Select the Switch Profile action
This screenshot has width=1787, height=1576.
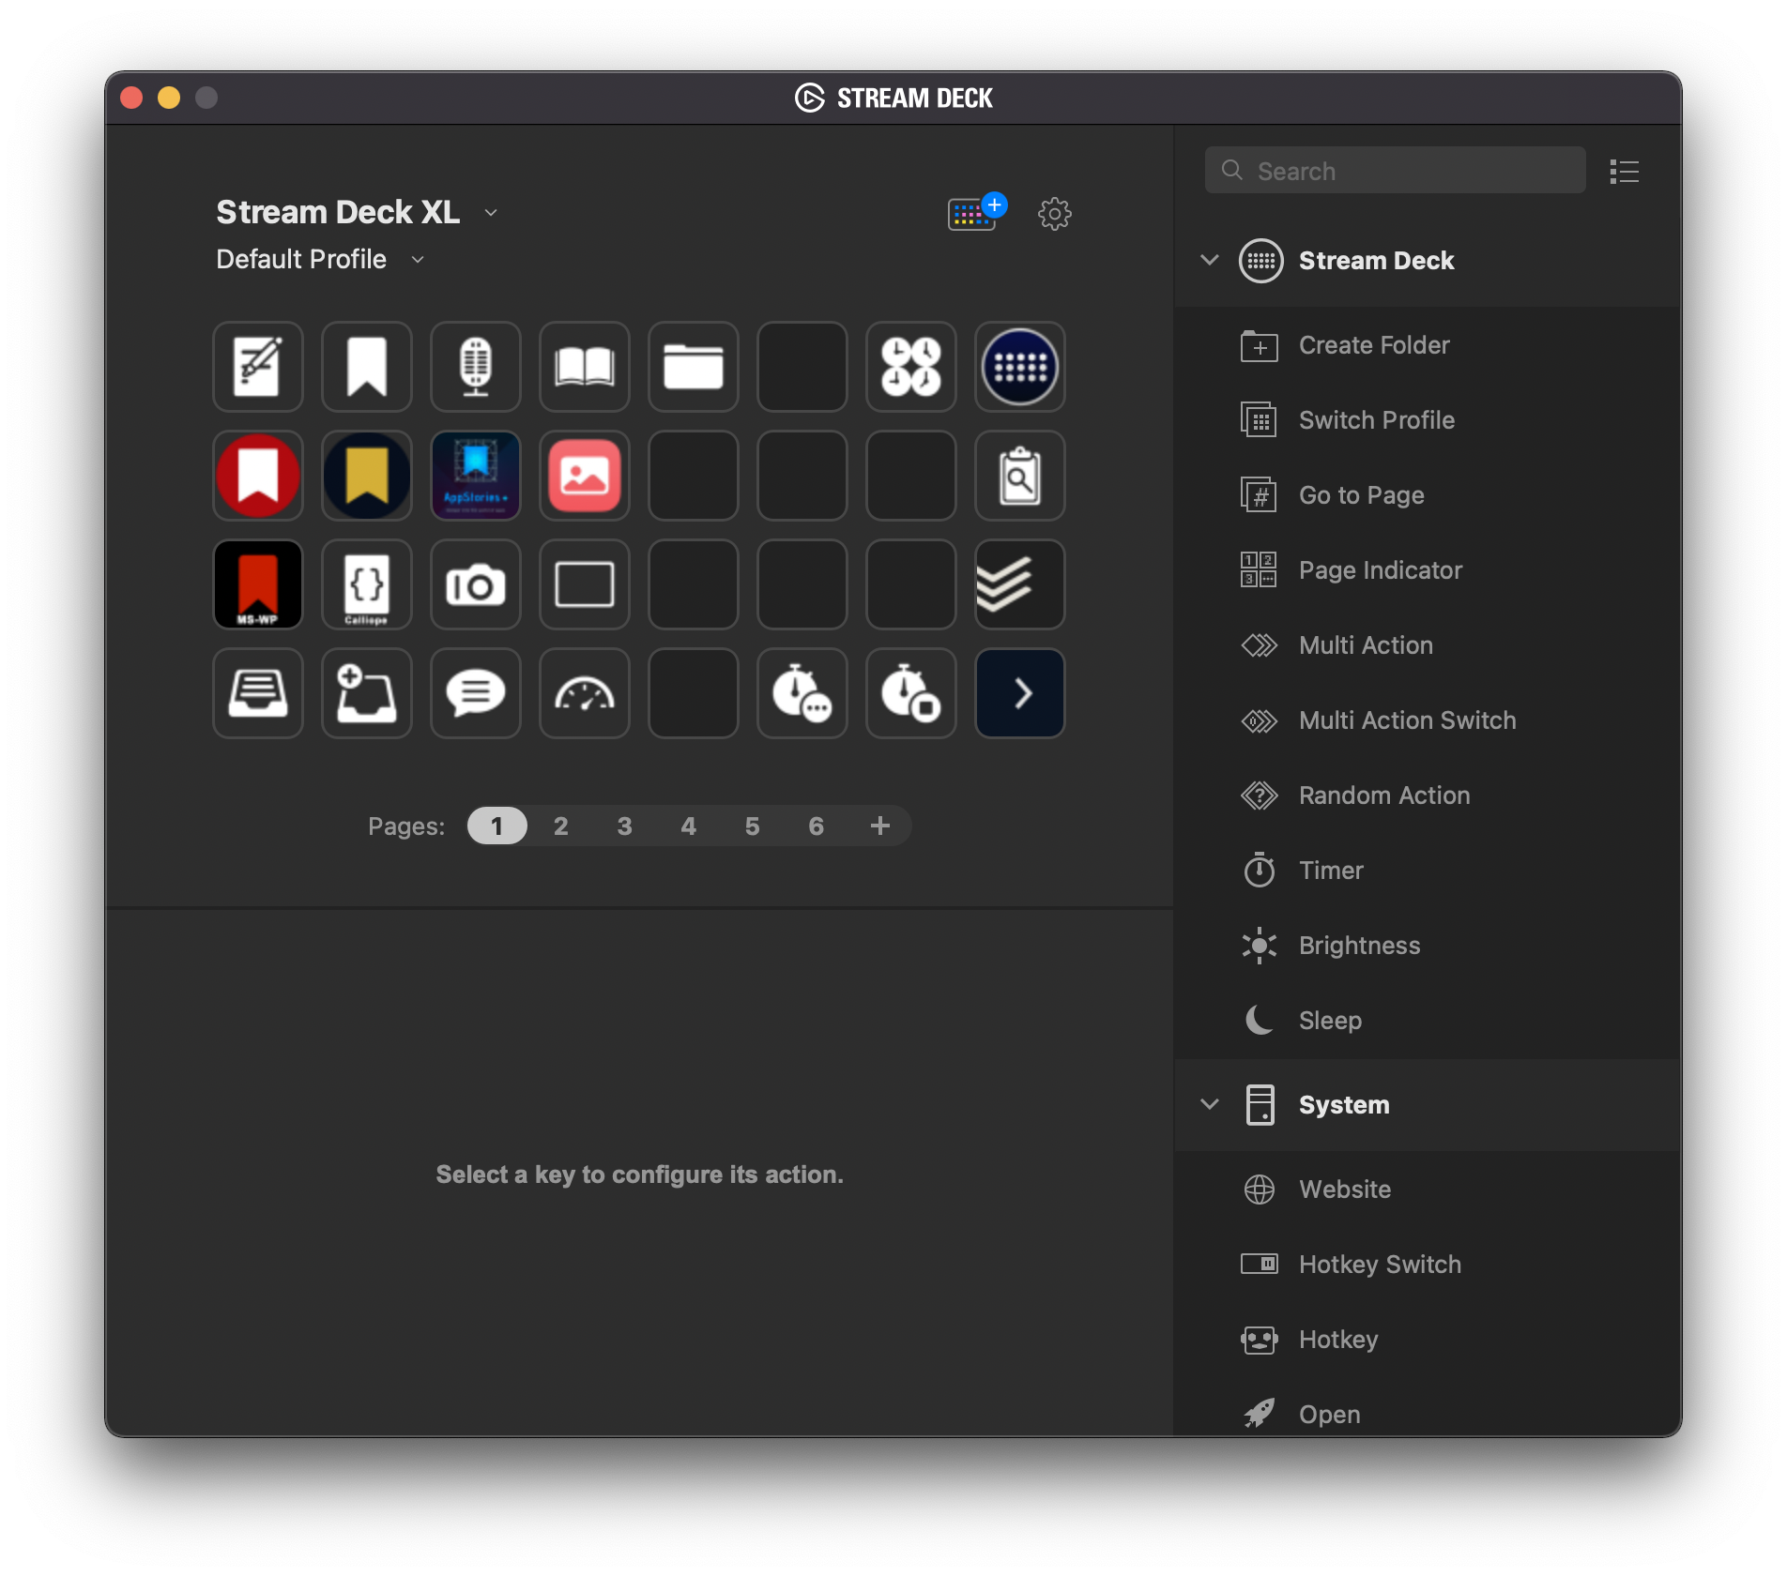(x=1428, y=420)
